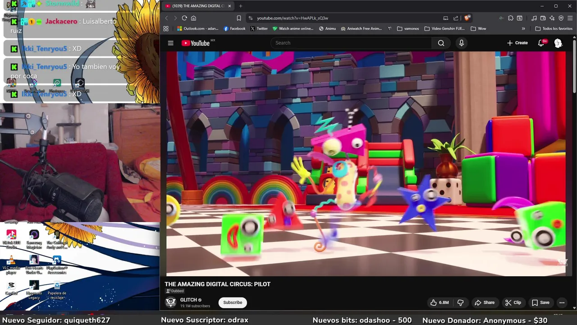Dislike the video with thumbs-down
The height and width of the screenshot is (325, 577).
[x=460, y=302]
